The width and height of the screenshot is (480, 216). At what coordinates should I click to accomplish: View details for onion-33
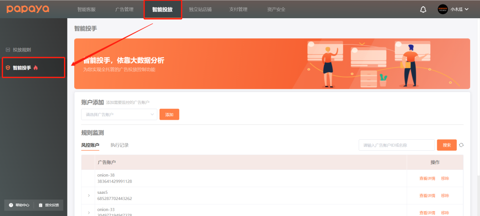coord(427,212)
